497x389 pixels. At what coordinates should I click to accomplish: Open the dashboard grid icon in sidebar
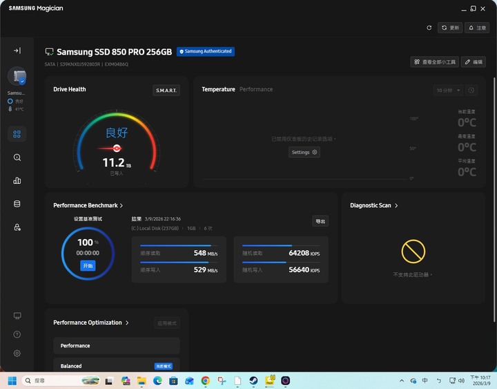pyautogui.click(x=17, y=134)
